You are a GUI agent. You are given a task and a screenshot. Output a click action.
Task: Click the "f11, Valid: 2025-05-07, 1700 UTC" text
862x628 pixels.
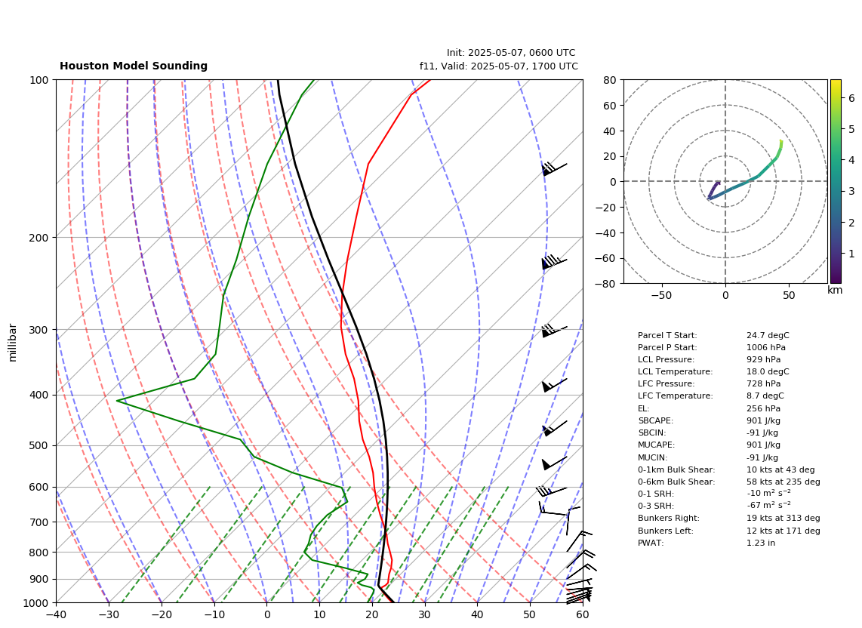pos(499,66)
